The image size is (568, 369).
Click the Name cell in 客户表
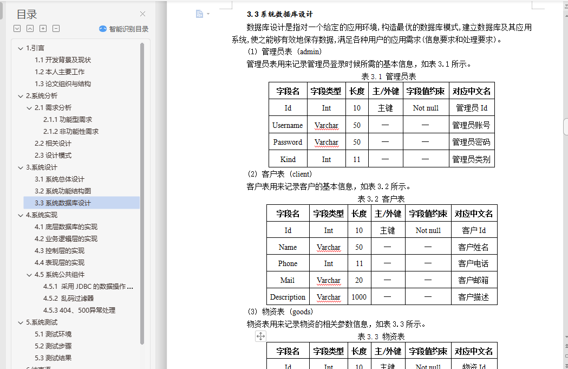pos(288,247)
